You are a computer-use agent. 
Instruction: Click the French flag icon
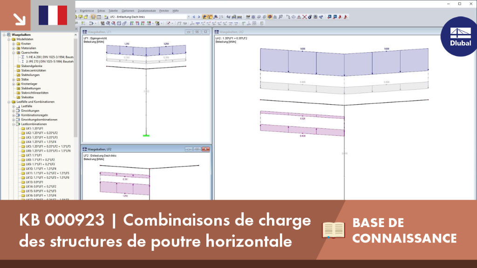(x=53, y=15)
